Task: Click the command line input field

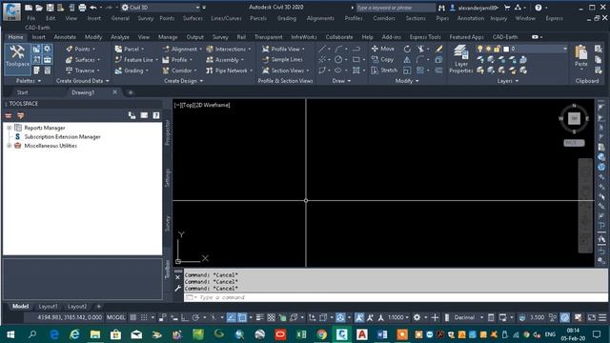Action: pyautogui.click(x=396, y=297)
